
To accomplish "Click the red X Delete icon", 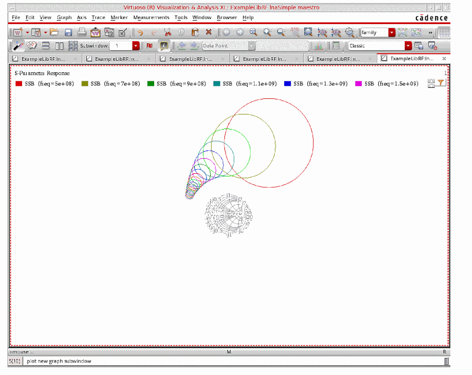I will pos(209,33).
